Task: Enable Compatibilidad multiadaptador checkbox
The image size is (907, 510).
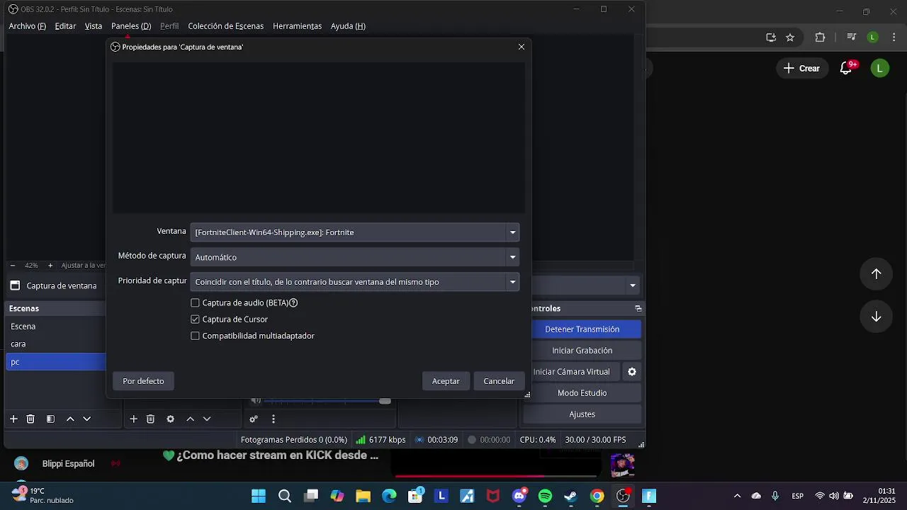Action: [x=195, y=336]
